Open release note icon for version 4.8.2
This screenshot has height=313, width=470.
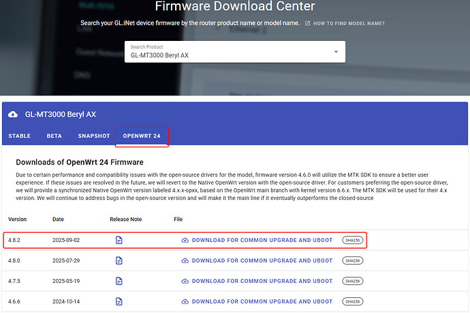click(x=119, y=241)
